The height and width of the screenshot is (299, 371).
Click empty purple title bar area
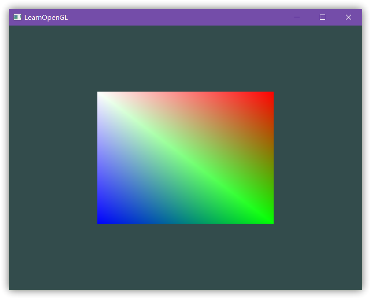176,17
